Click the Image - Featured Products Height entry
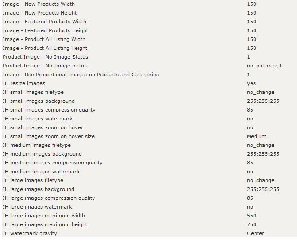The height and width of the screenshot is (243, 297). point(149,30)
